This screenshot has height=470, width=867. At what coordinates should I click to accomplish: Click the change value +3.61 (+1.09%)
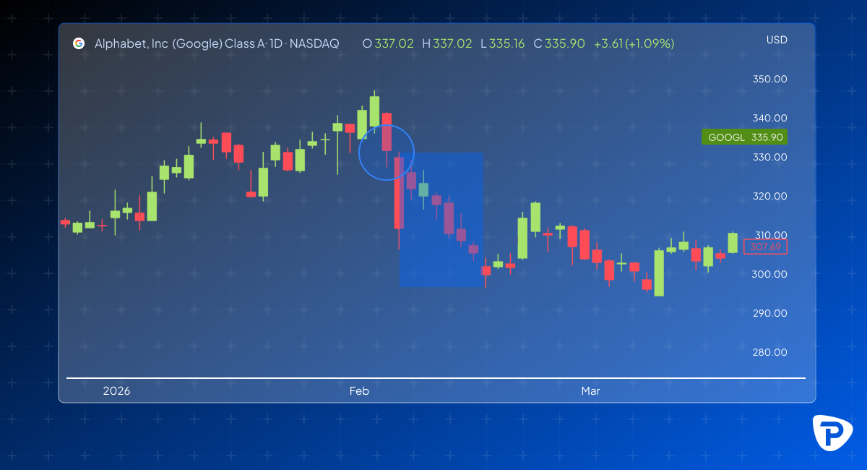point(634,43)
